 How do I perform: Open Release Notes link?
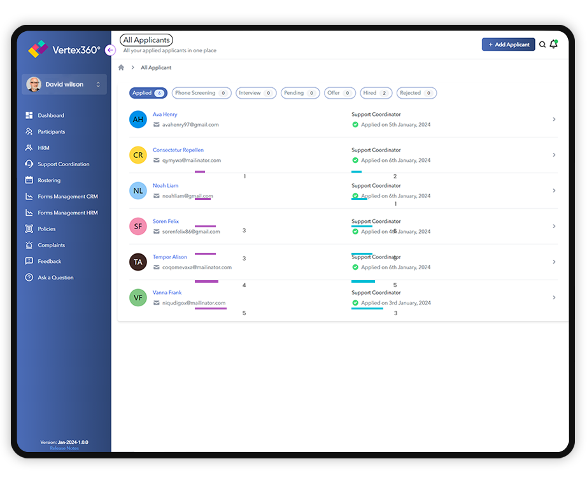tap(63, 448)
